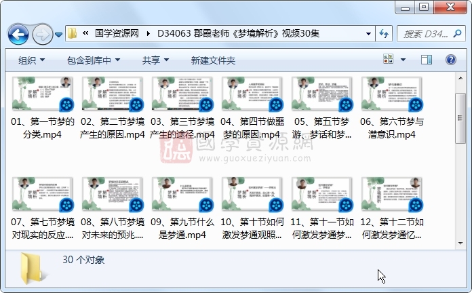Select D34063 郡罡老师 breadcrumb segment
Image resolution: width=472 pixels, height=293 pixels.
(239, 33)
